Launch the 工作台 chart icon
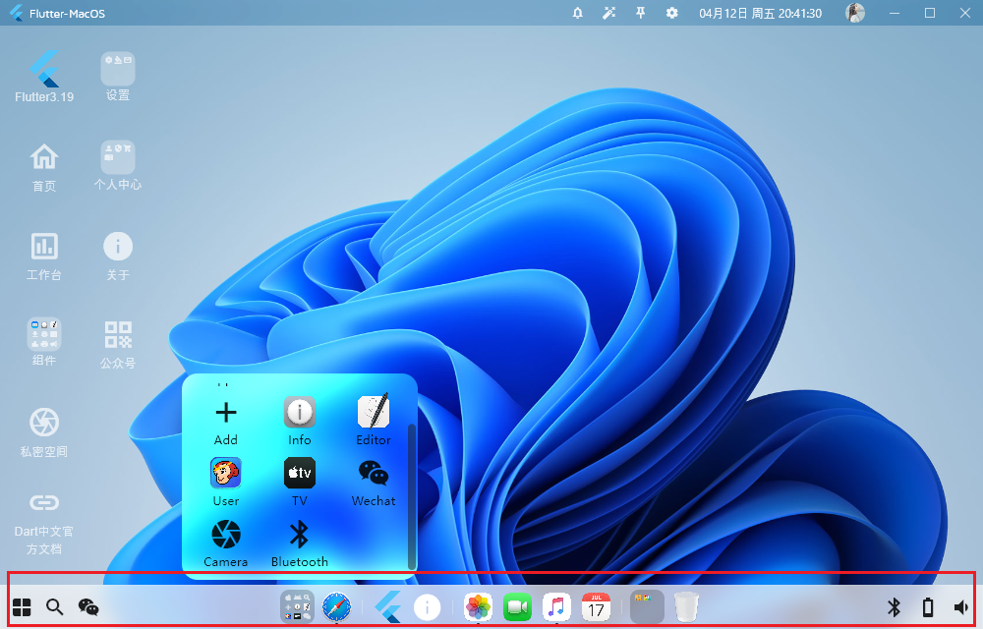The height and width of the screenshot is (629, 983). click(x=44, y=257)
